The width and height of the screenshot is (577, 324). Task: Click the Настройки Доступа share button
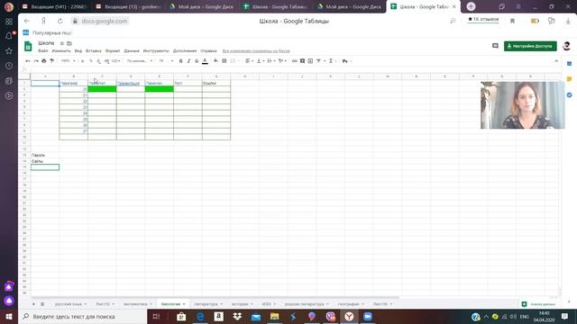[x=530, y=46]
